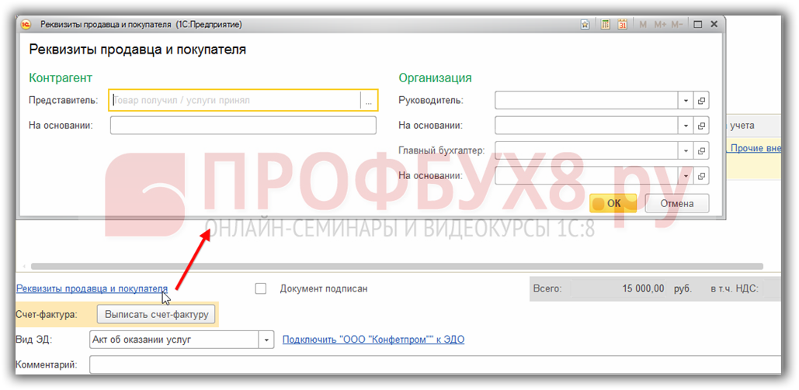Expand the Вид ЭД dropdown arrow
The height and width of the screenshot is (390, 799).
(266, 340)
